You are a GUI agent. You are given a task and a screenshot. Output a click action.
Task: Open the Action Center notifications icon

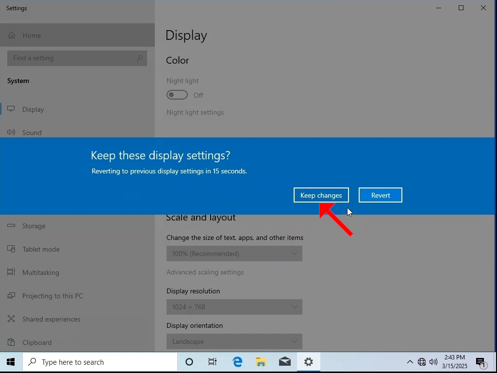(x=480, y=362)
